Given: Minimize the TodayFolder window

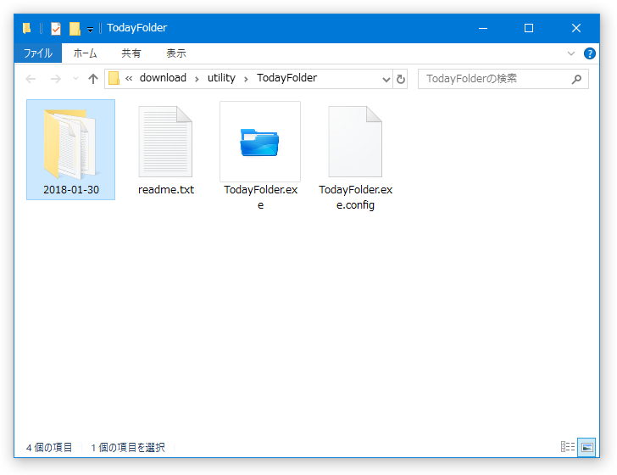Looking at the screenshot, I should coord(483,28).
